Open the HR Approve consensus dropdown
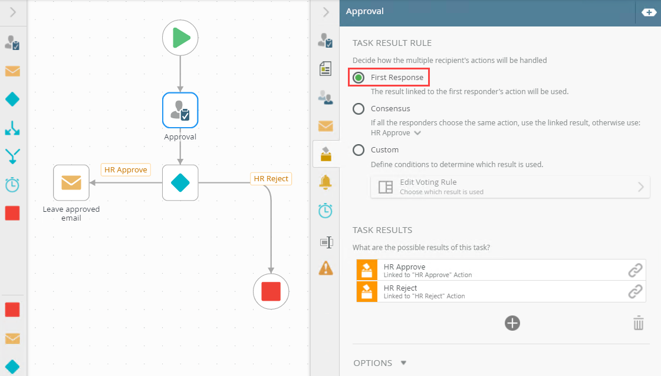661x376 pixels. pos(396,133)
